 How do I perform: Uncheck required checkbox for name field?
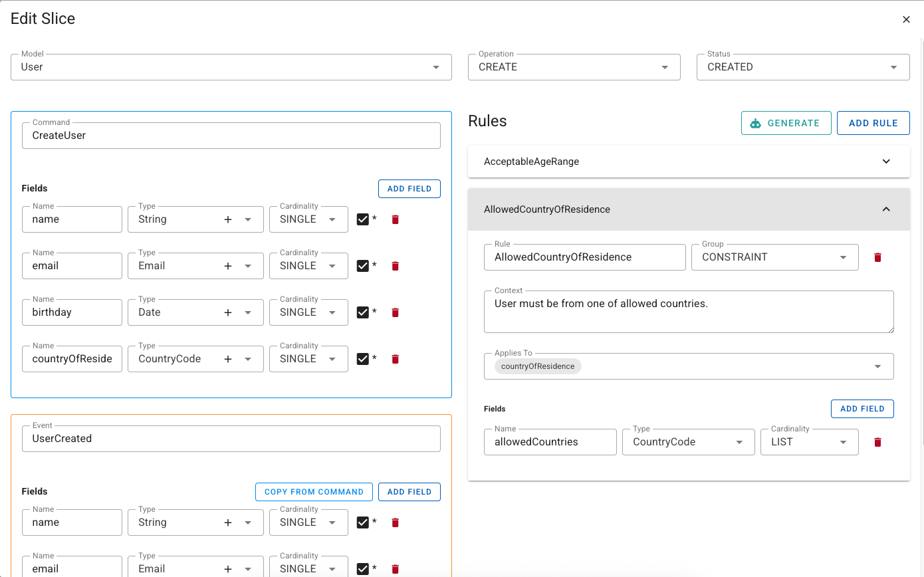tap(363, 219)
